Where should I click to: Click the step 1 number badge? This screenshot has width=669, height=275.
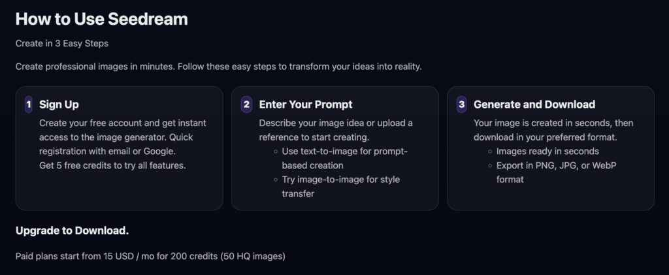[x=28, y=104]
